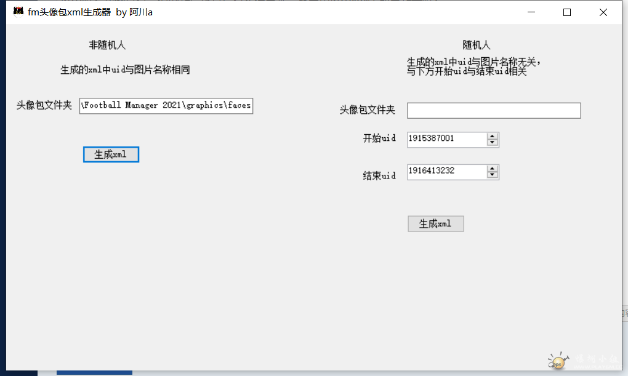
Task: Decrease the 结束uid value with down arrow
Action: [492, 175]
